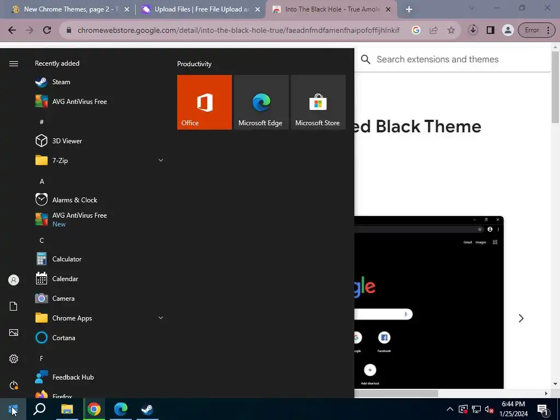560x420 pixels.
Task: Open the notification center icon
Action: pyautogui.click(x=543, y=409)
